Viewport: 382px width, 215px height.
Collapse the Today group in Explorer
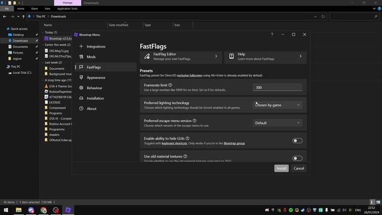[x=43, y=32]
